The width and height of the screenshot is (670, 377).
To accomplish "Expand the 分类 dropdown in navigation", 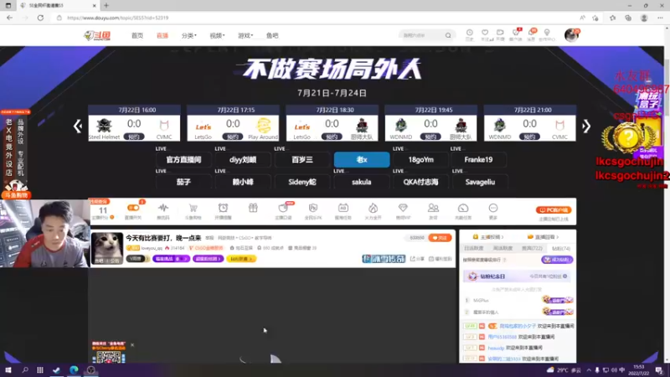I will coord(189,35).
